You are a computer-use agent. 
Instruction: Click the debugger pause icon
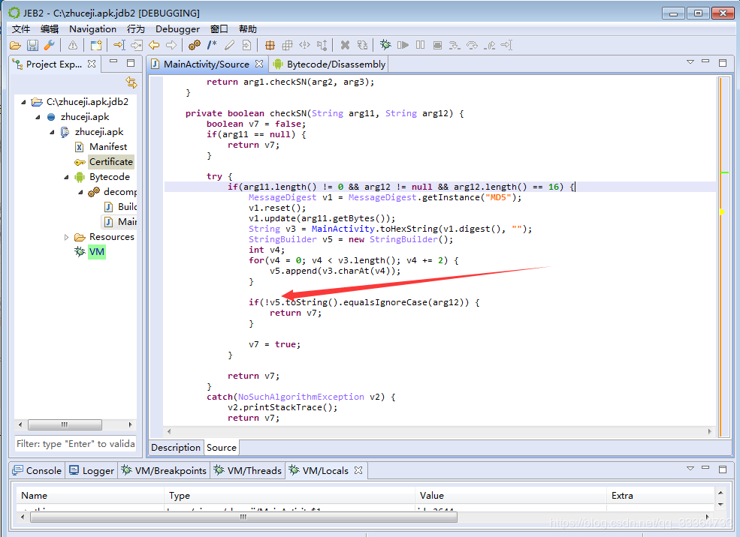420,45
